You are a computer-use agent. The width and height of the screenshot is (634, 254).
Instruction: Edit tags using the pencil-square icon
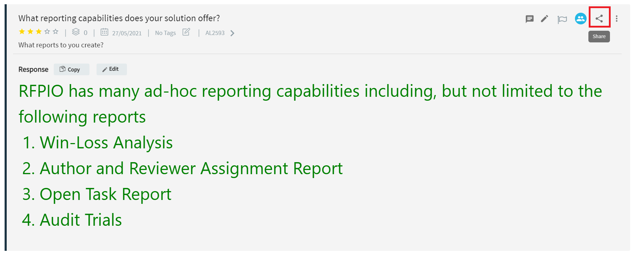[186, 32]
